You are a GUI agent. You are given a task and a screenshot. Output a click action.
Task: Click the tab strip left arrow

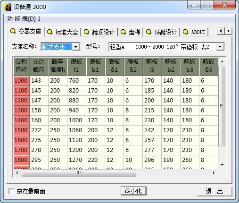[221, 31]
